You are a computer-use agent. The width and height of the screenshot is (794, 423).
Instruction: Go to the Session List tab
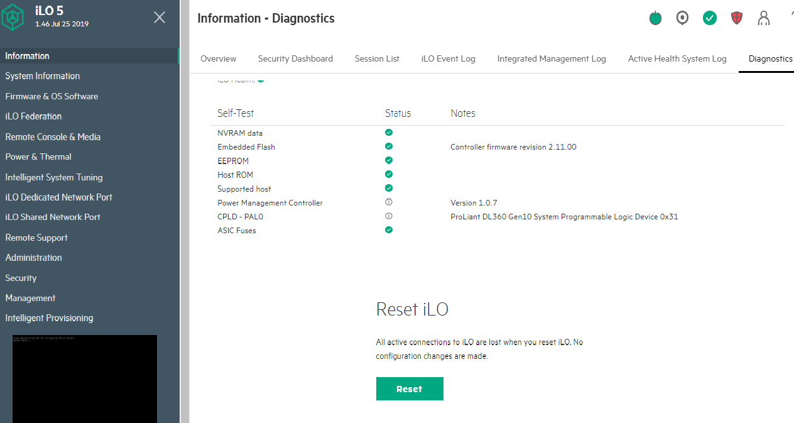click(x=377, y=58)
